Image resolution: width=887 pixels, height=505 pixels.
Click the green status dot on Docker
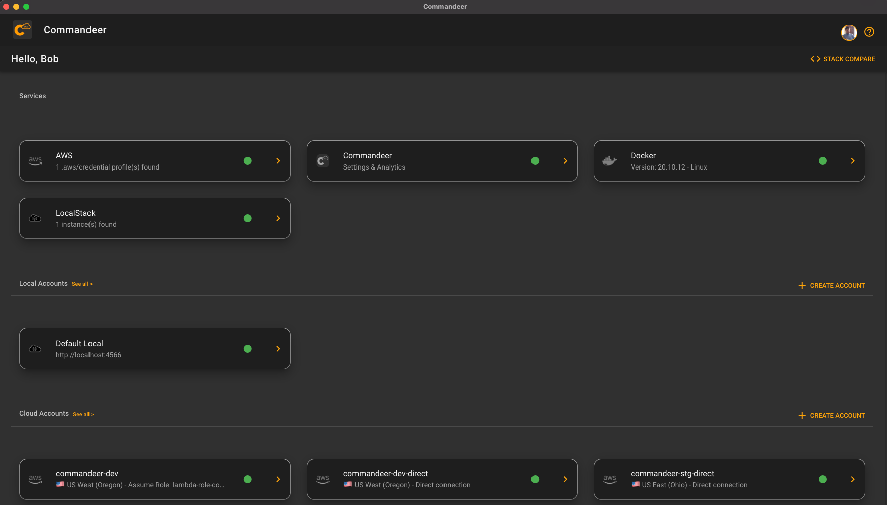click(823, 161)
